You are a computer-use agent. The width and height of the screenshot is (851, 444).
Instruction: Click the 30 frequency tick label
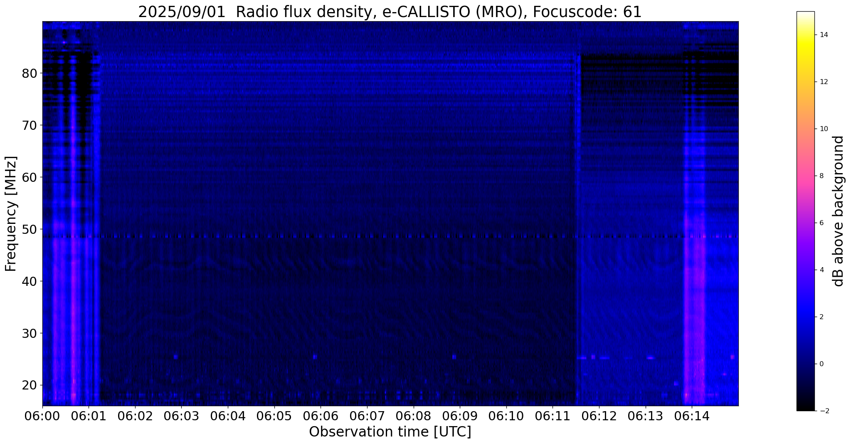[30, 333]
